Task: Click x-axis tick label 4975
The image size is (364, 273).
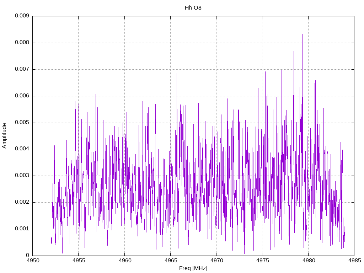Action: (x=262, y=261)
